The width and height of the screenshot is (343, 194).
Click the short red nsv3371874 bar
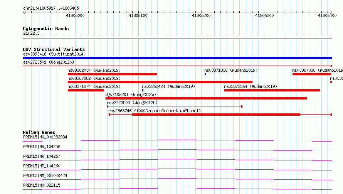click(x=86, y=90)
